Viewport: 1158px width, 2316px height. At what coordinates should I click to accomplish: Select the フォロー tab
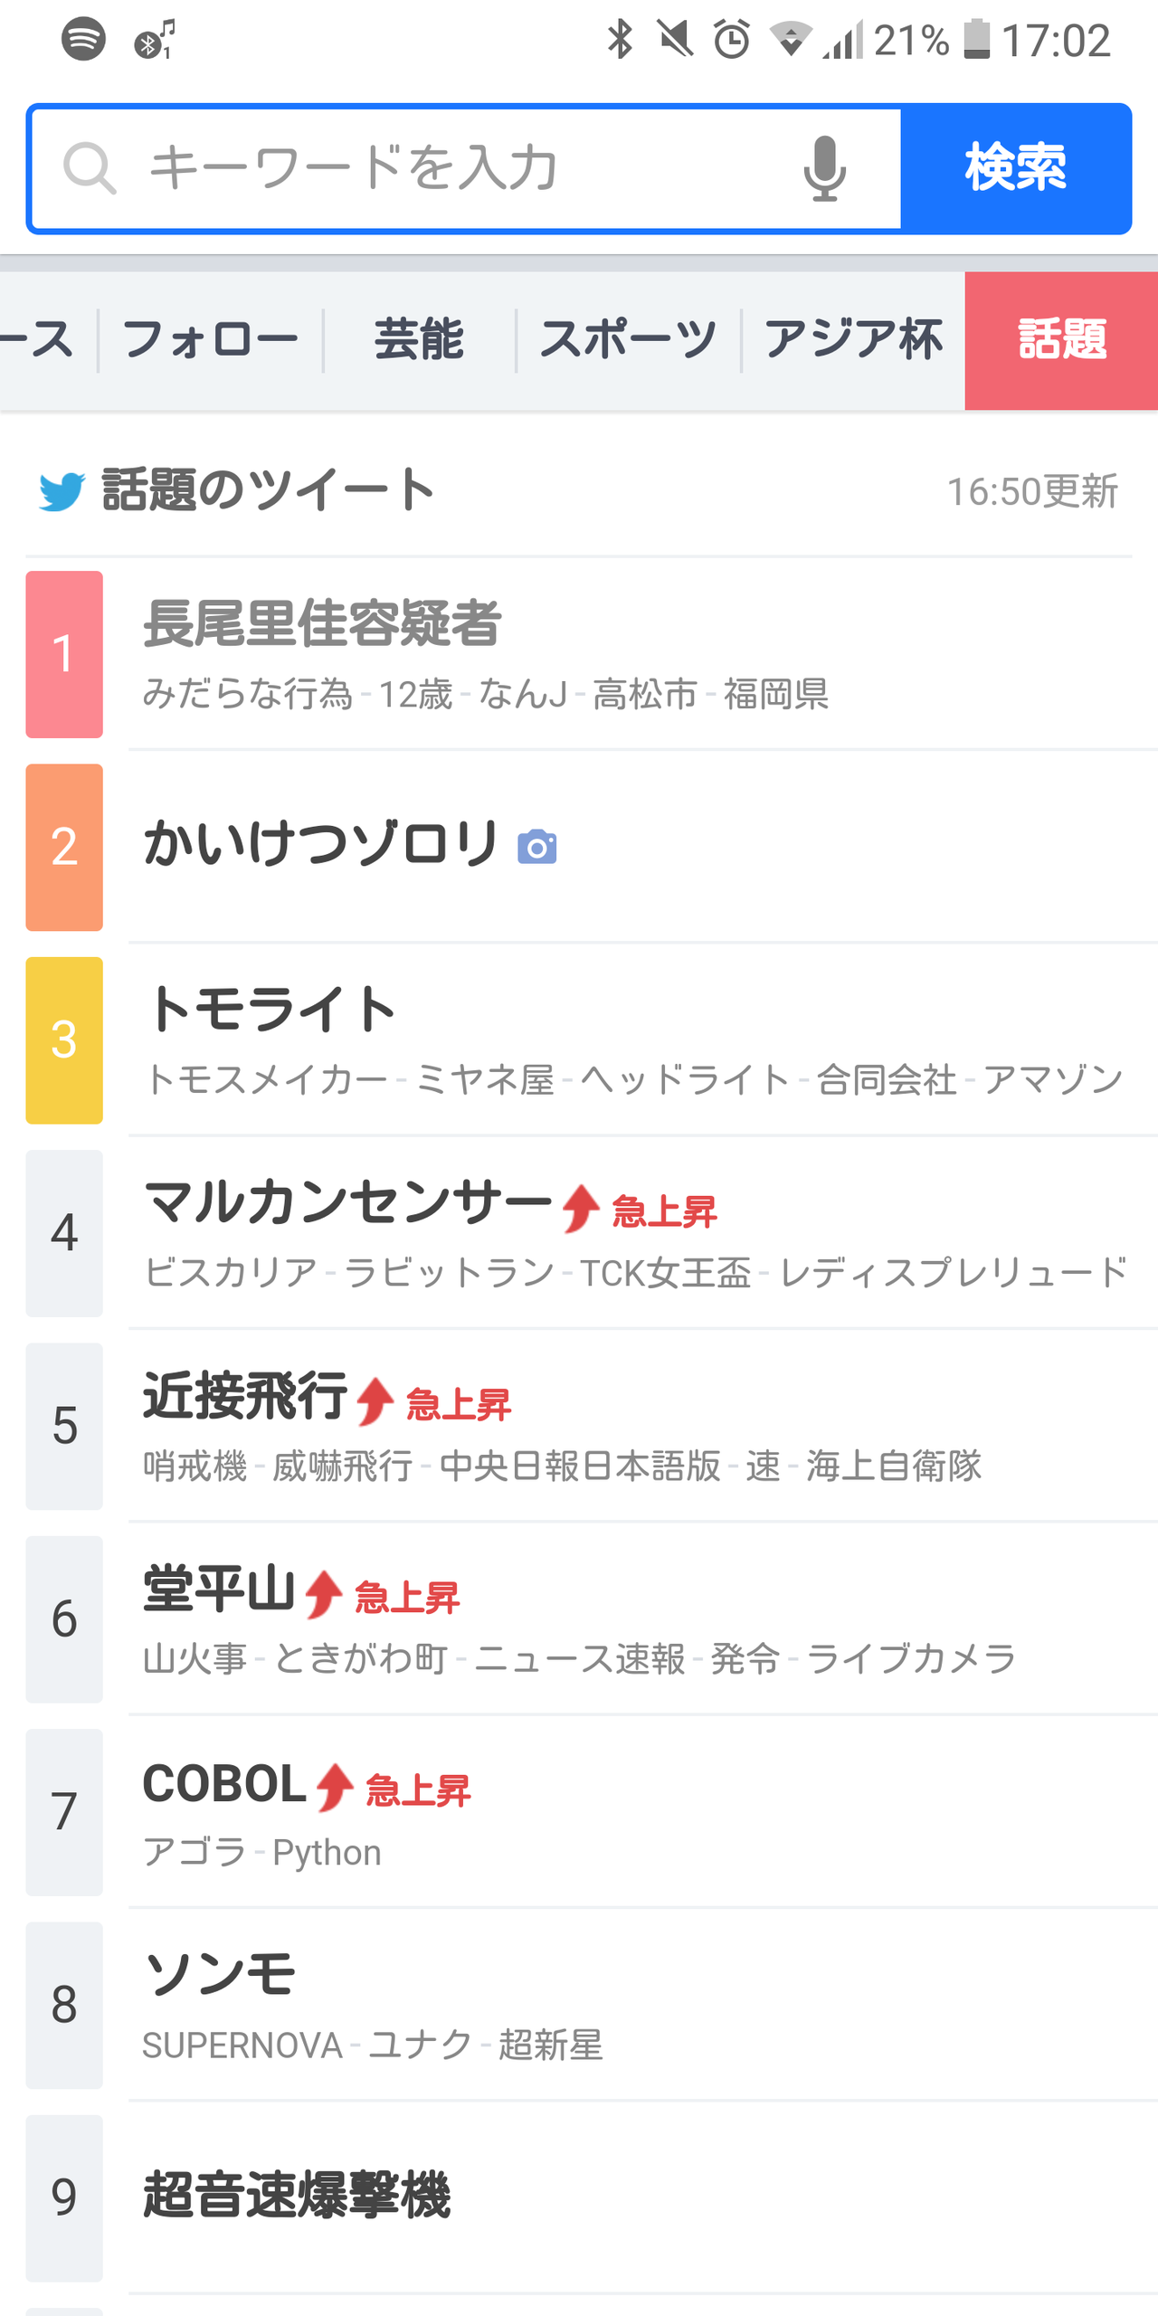[x=211, y=341]
